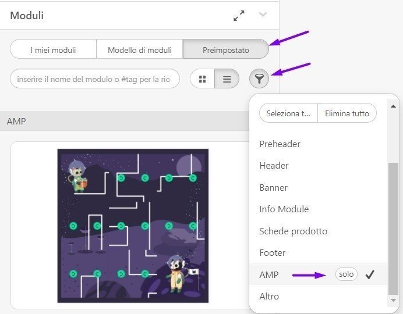This screenshot has width=403, height=314.
Task: Click the module name search field
Action: click(x=94, y=79)
